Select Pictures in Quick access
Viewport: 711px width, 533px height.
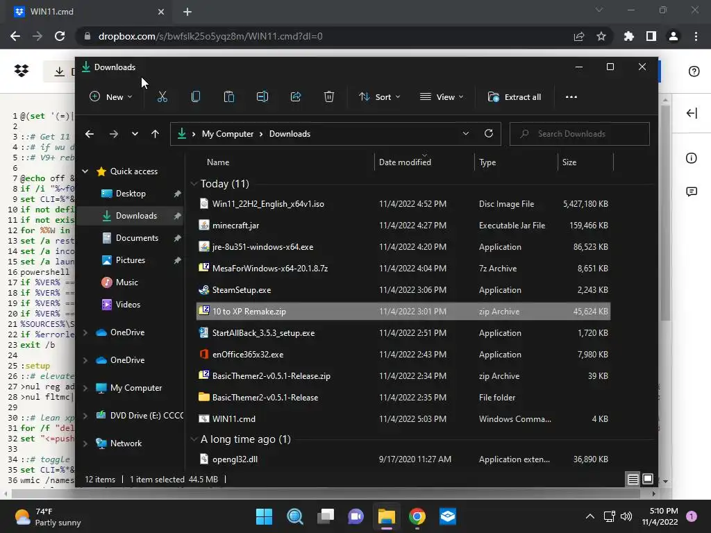pyautogui.click(x=131, y=260)
